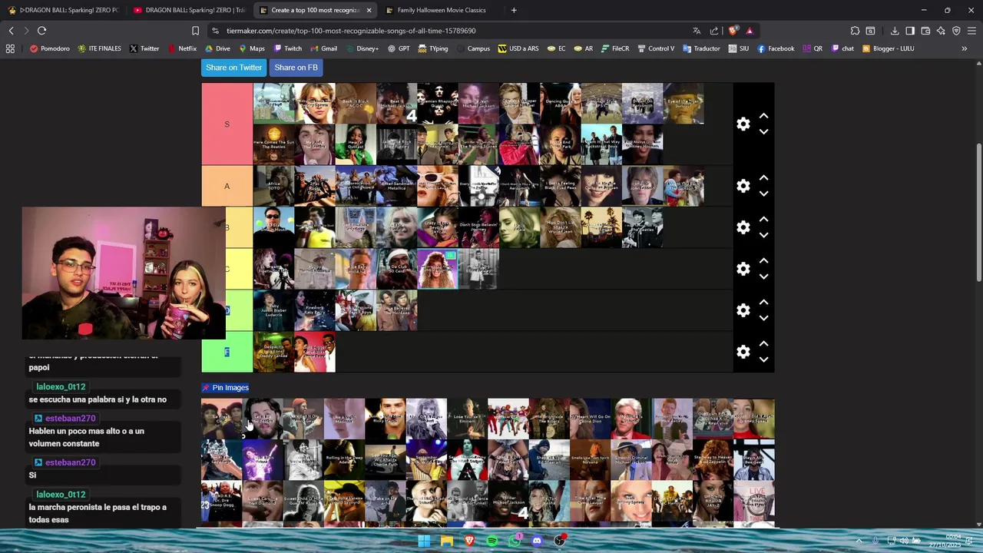Open settings gear for the S tier

[743, 124]
